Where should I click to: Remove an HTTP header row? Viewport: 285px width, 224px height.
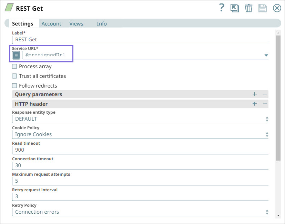pyautogui.click(x=265, y=104)
